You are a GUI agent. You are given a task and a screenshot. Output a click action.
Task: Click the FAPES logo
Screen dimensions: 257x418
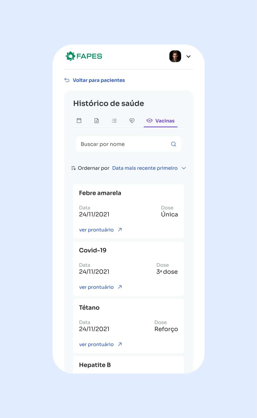click(84, 56)
